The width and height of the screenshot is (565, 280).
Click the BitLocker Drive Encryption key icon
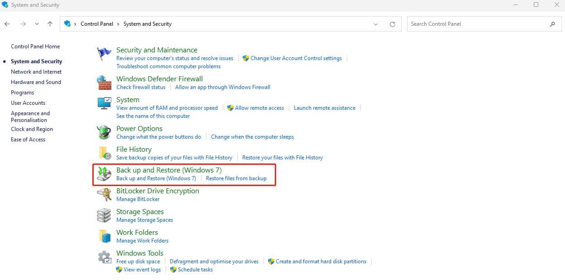[104, 195]
